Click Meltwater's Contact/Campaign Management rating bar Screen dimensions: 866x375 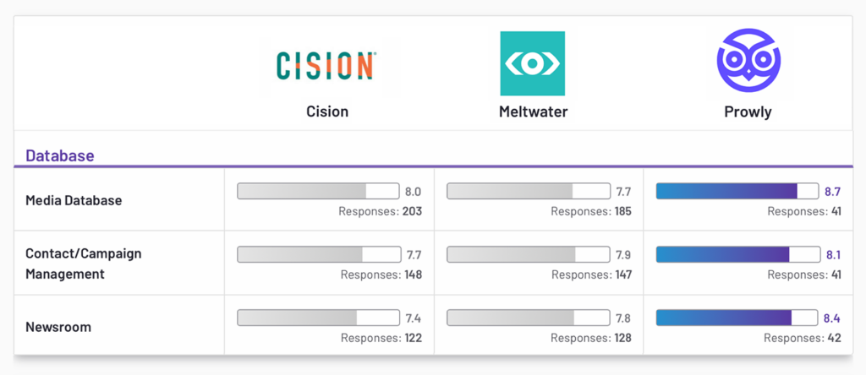[x=528, y=254]
